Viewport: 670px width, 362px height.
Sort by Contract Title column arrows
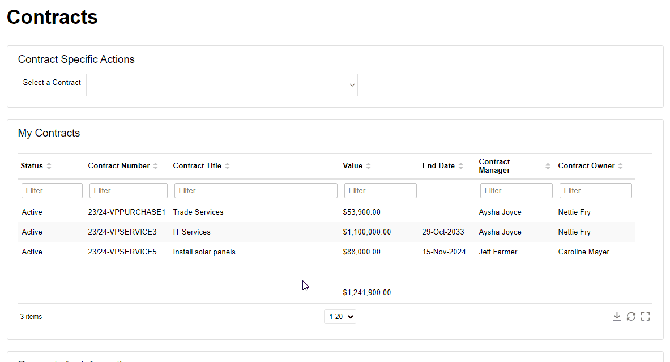coord(228,166)
